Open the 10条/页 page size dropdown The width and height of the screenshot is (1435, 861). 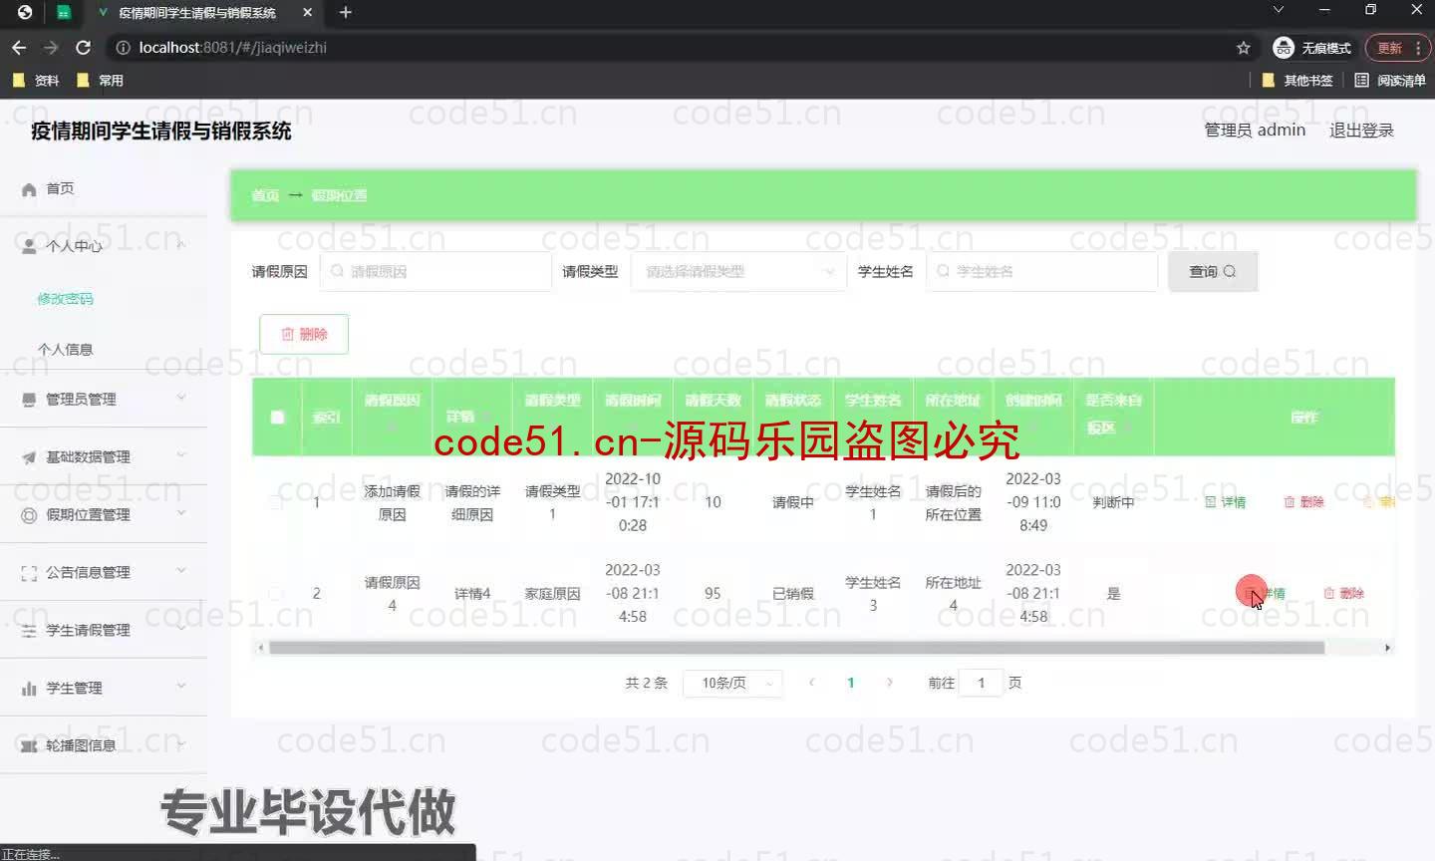pos(732,683)
